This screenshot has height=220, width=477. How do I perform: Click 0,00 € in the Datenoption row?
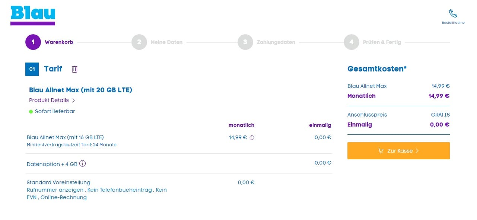pos(323,163)
